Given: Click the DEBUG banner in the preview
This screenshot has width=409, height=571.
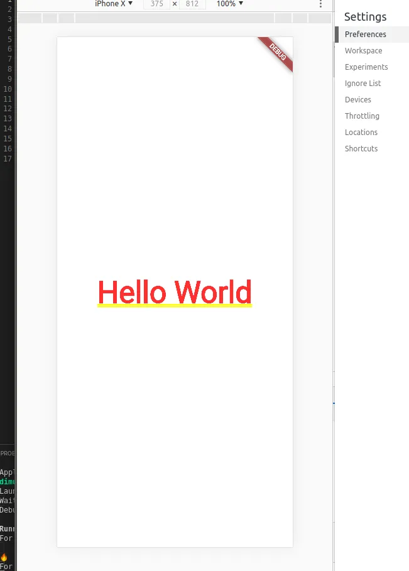Looking at the screenshot, I should 278,52.
